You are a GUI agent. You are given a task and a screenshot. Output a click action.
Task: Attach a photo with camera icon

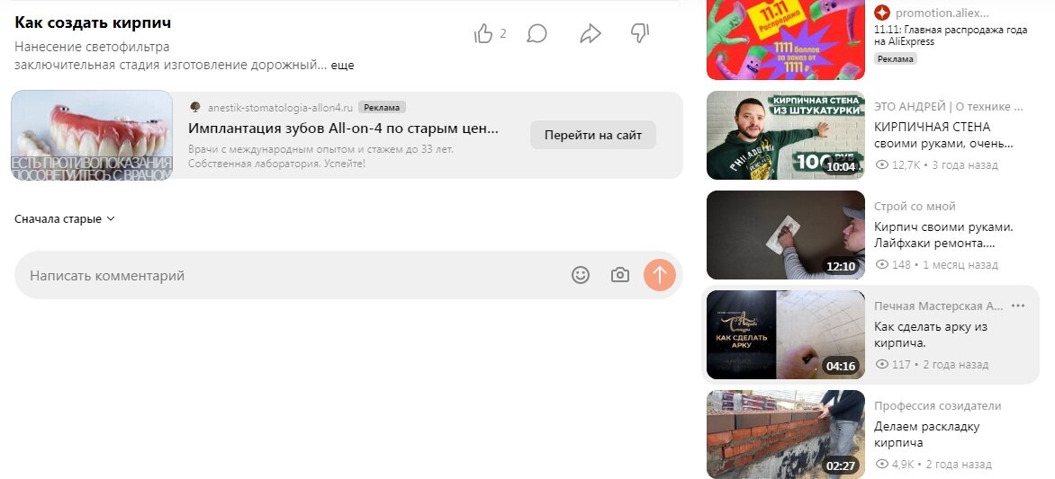click(x=620, y=275)
